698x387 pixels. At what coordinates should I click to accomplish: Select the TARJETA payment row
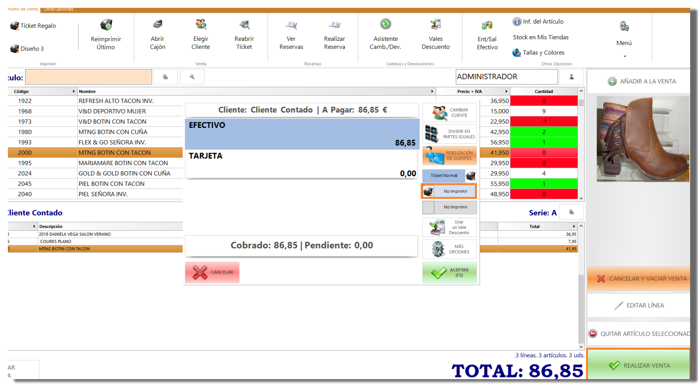click(x=302, y=164)
